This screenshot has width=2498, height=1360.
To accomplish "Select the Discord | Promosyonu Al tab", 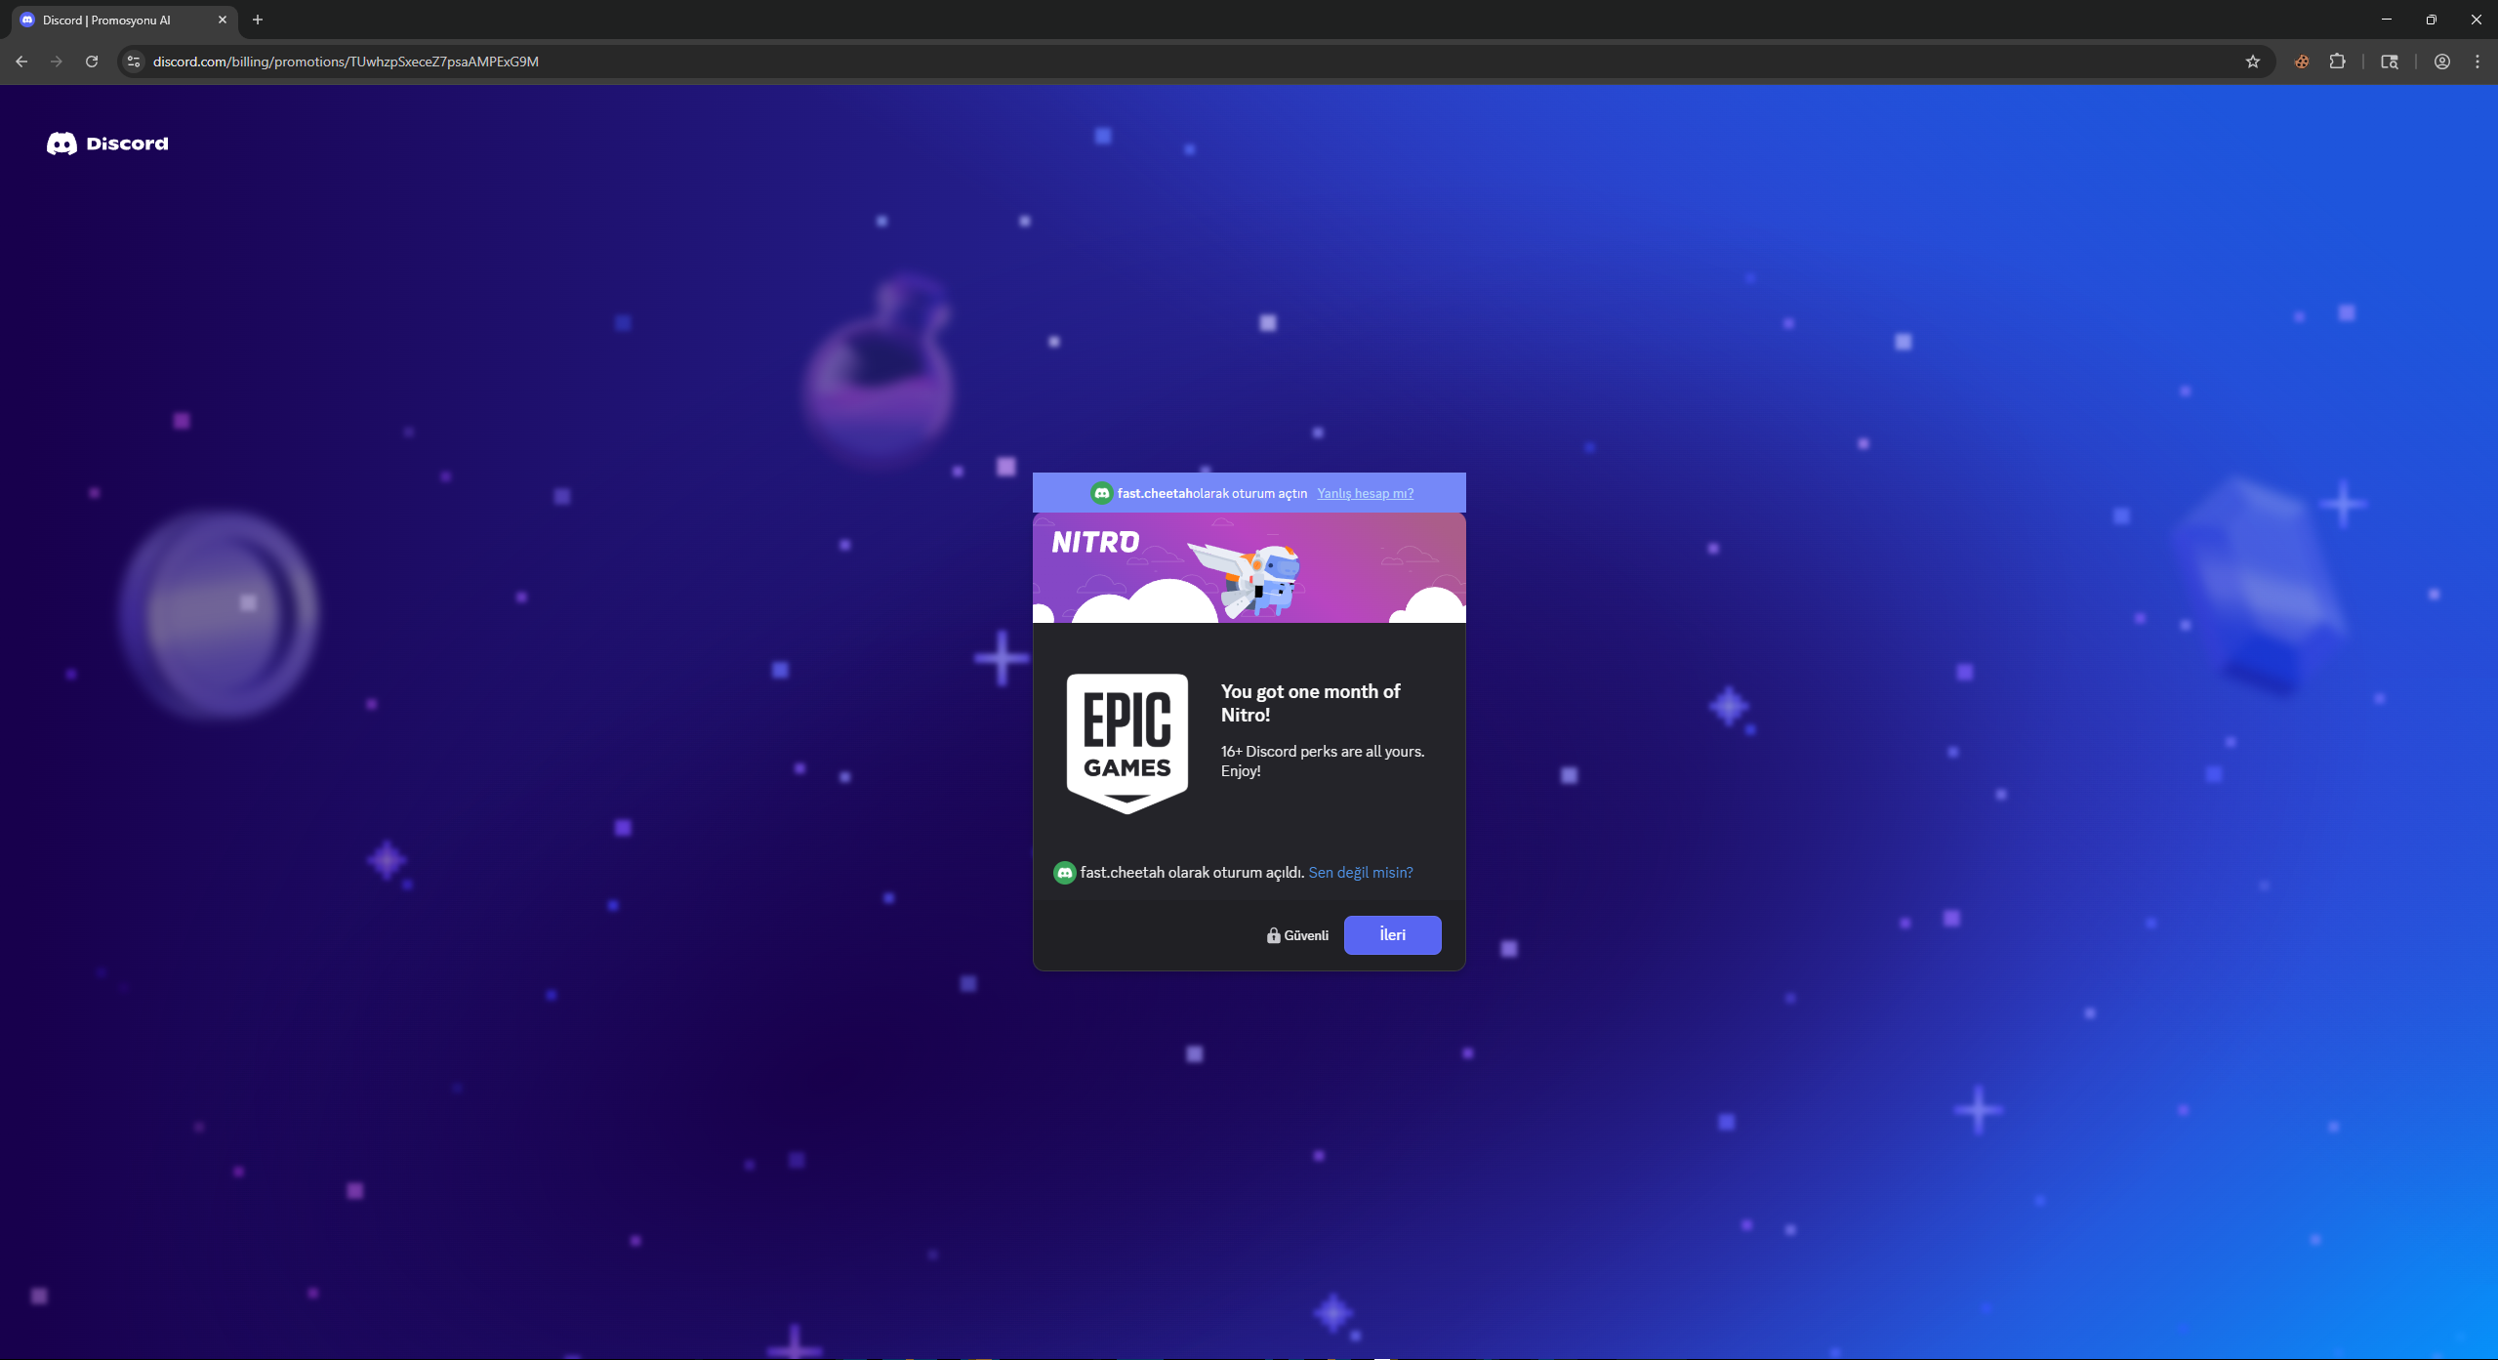I will 124,21.
